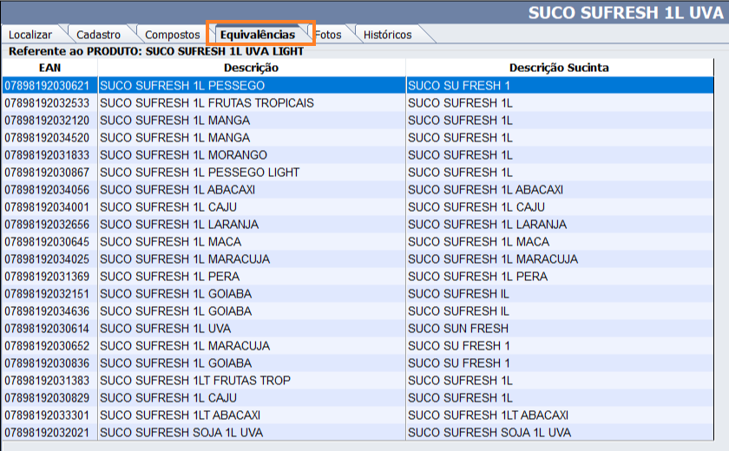Click EAN 07898192033301 in the list
Screen dimensions: 729x451
point(47,415)
